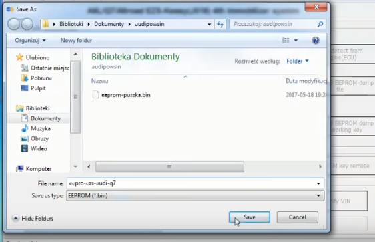
Task: Click the navigation pane vertical scrollbar thumb
Action: coord(75,97)
